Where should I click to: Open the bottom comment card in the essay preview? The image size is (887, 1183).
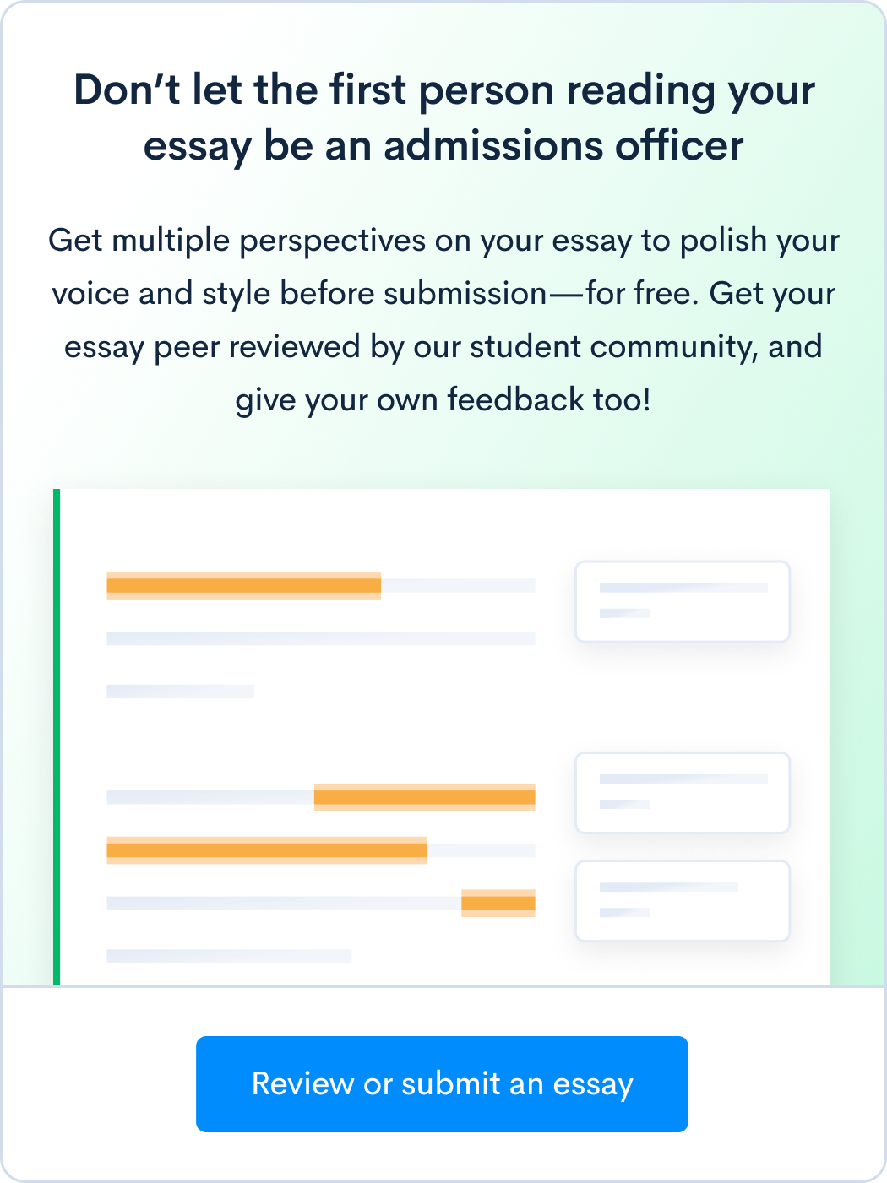[683, 900]
